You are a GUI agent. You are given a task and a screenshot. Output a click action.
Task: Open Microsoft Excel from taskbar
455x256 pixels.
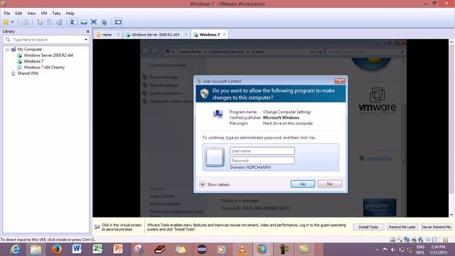97,250
